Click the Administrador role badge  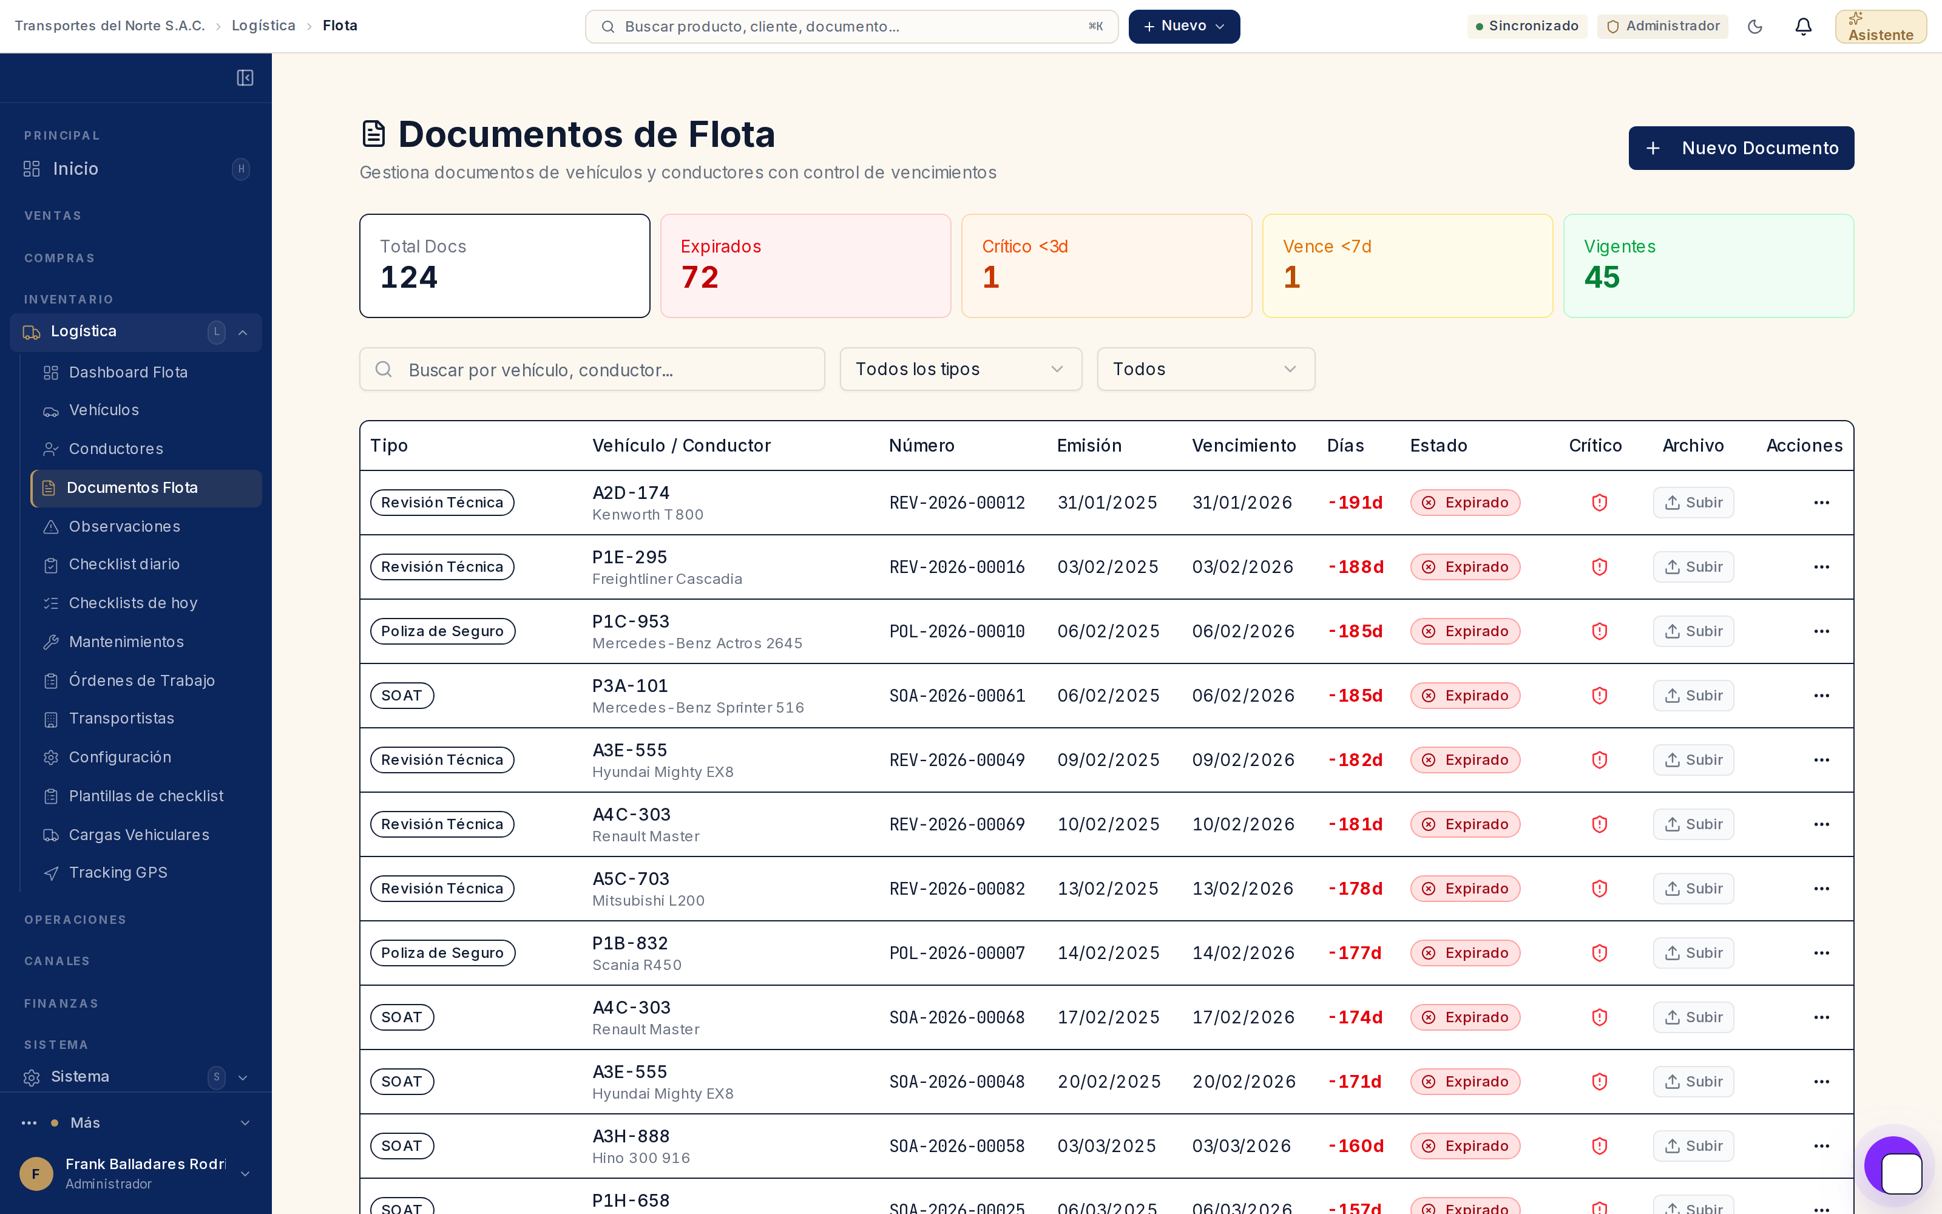click(1662, 27)
